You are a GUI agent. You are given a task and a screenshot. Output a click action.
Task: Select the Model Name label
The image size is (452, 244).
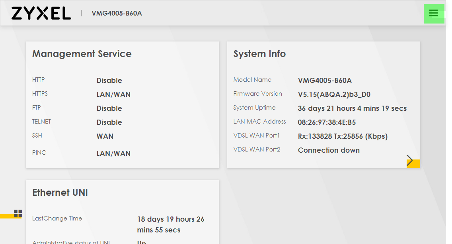(252, 80)
